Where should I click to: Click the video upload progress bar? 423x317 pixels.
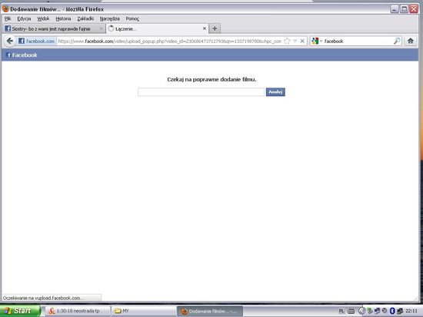pos(202,92)
